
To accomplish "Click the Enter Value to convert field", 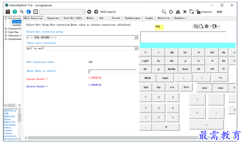I will tap(112, 71).
